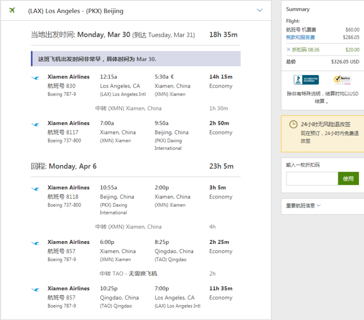Image resolution: width=364 pixels, height=320 pixels.
Task: Open the 税款和服务费 taxes and fees link
Action: point(300,38)
